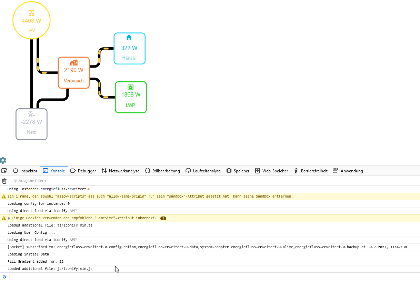This screenshot has height=292, width=420.
Task: Click the Netzwerkanalyse arrows icon
Action: click(104, 171)
